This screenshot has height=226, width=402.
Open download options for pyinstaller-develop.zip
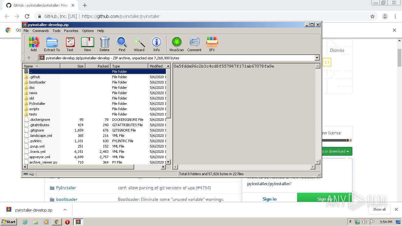coord(65,210)
